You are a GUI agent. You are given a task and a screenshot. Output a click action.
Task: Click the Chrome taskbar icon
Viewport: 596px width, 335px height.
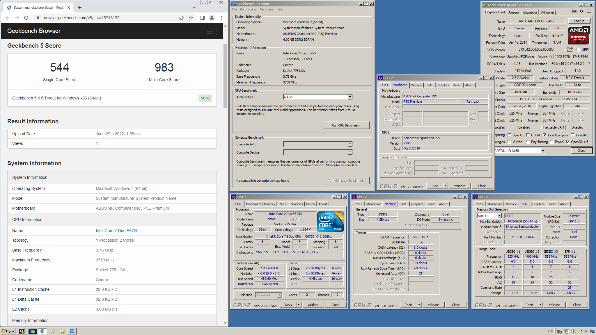click(x=42, y=331)
